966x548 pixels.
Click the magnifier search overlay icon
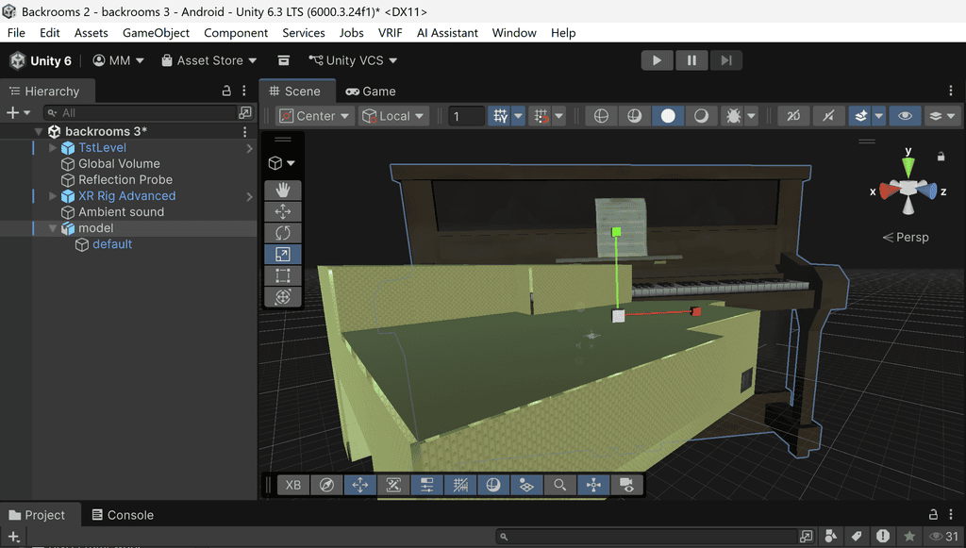tap(559, 485)
